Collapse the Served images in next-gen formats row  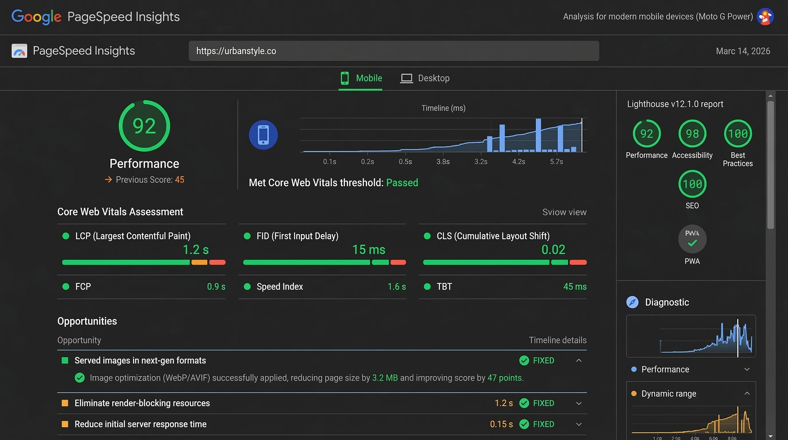(578, 361)
